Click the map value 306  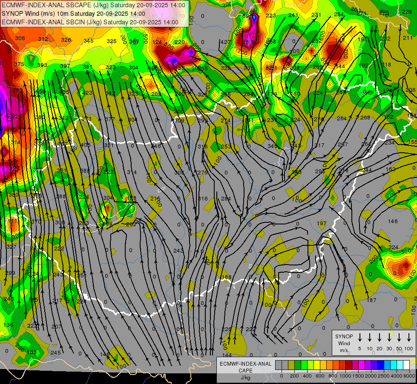click(20, 38)
